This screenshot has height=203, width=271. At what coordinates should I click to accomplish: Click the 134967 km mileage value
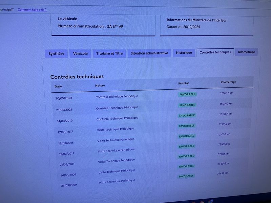pos(226,114)
